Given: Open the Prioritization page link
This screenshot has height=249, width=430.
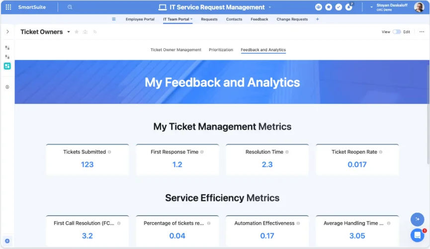Looking at the screenshot, I should pyautogui.click(x=221, y=50).
